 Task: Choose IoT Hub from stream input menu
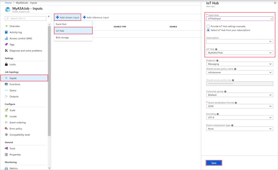(73, 31)
